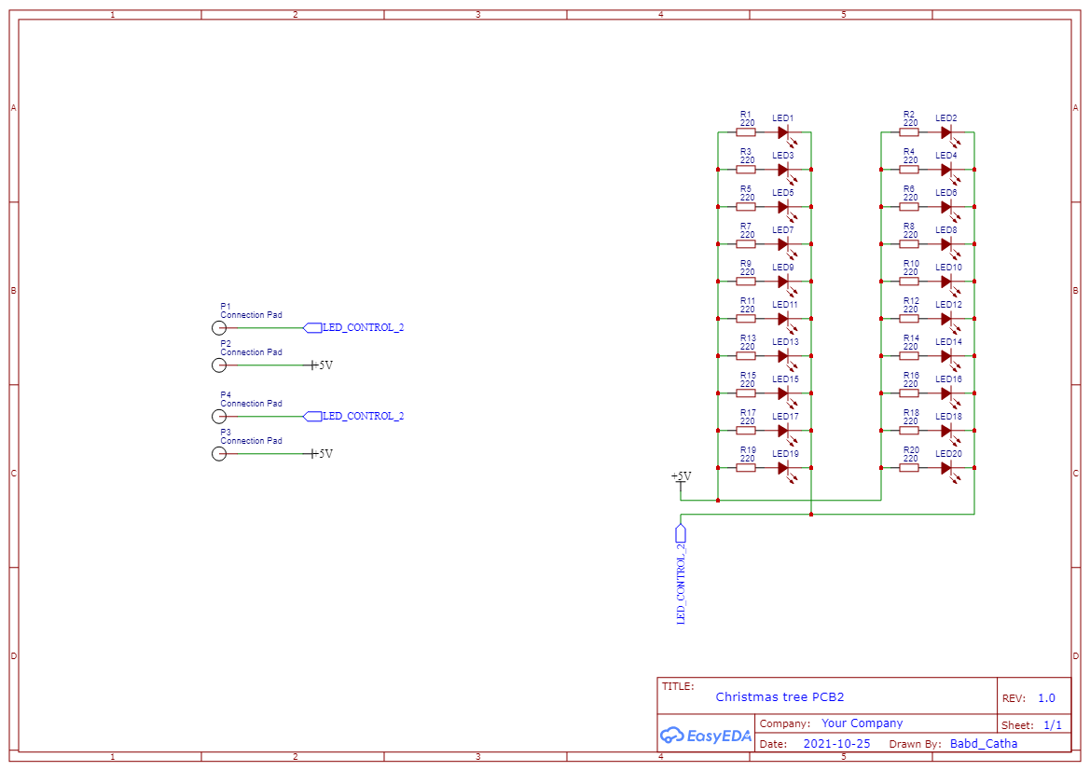
Task: Click the P1 Connection Pad circle
Action: pyautogui.click(x=217, y=328)
